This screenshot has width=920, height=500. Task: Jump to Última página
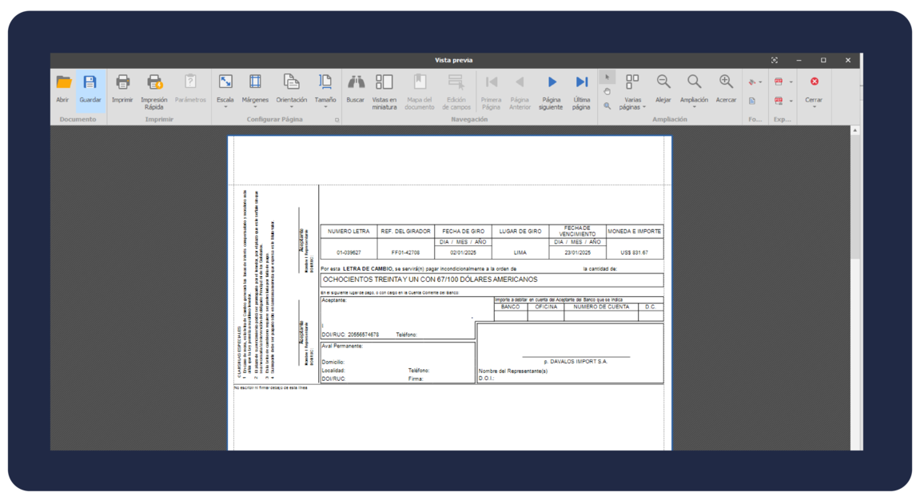[x=581, y=82]
